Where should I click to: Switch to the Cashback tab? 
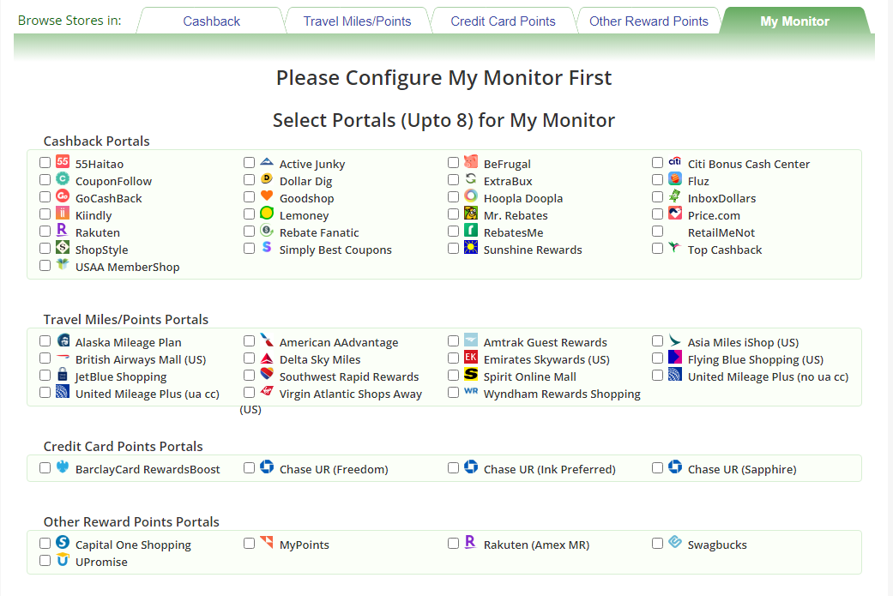[x=211, y=21]
